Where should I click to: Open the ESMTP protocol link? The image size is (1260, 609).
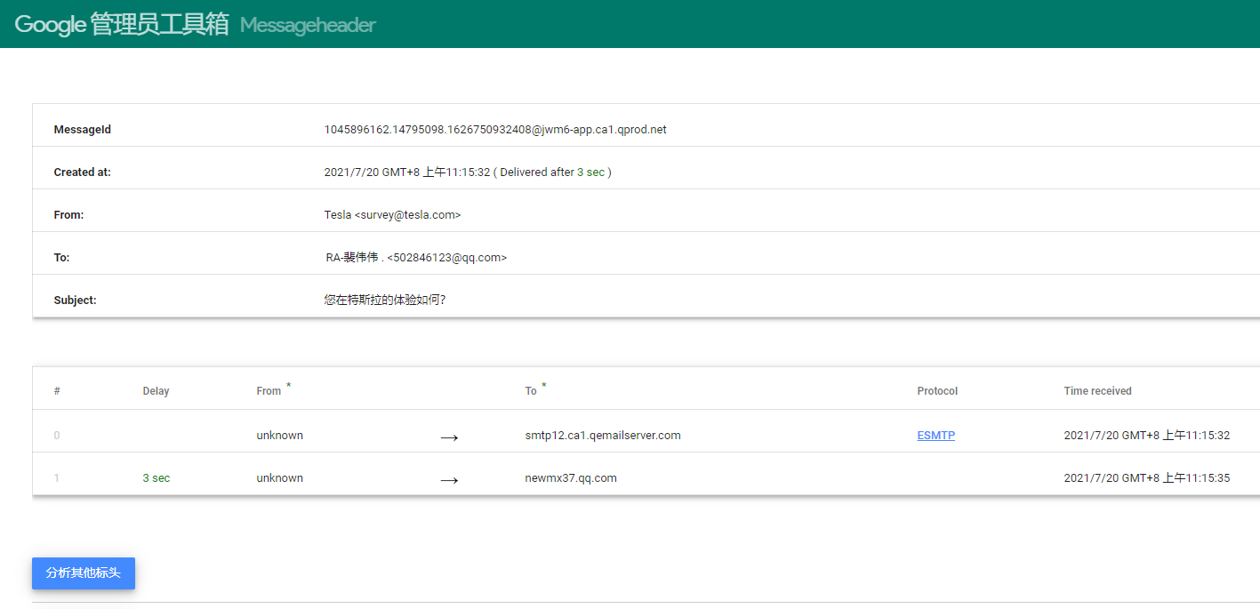click(x=935, y=435)
